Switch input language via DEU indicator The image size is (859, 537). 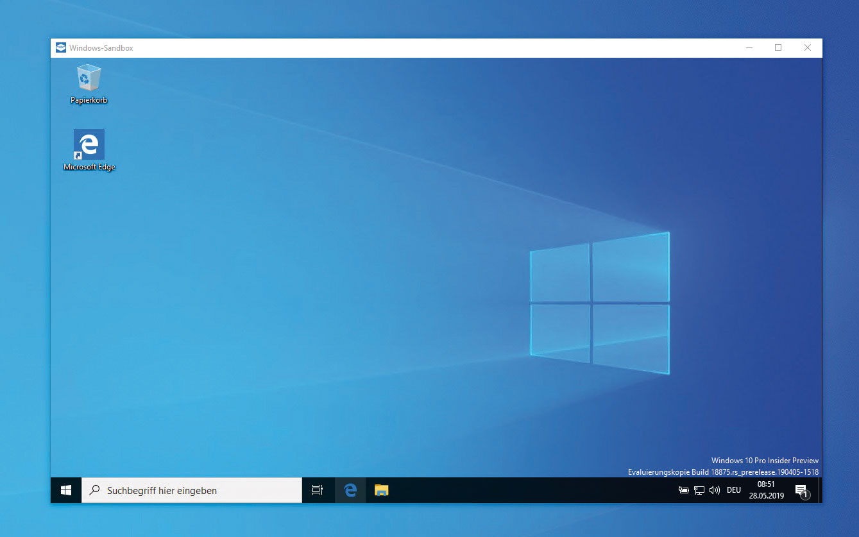734,490
